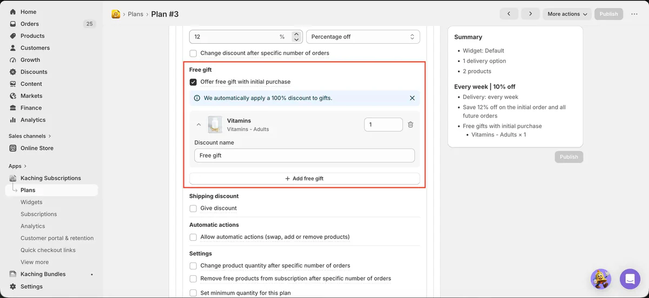Open the chat support bubble
649x298 pixels.
(630, 279)
